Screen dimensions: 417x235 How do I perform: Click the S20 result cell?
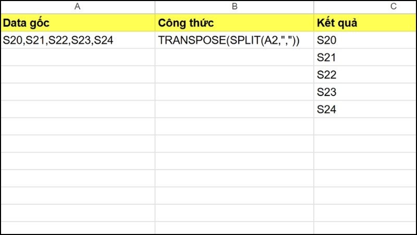(365, 40)
